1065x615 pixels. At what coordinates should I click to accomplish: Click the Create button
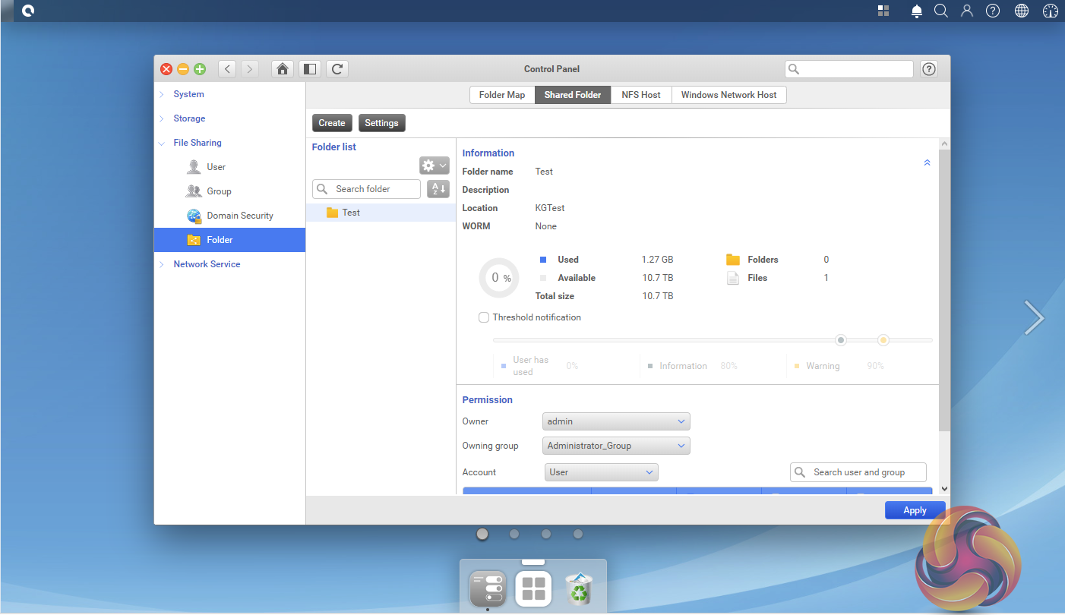click(x=332, y=123)
